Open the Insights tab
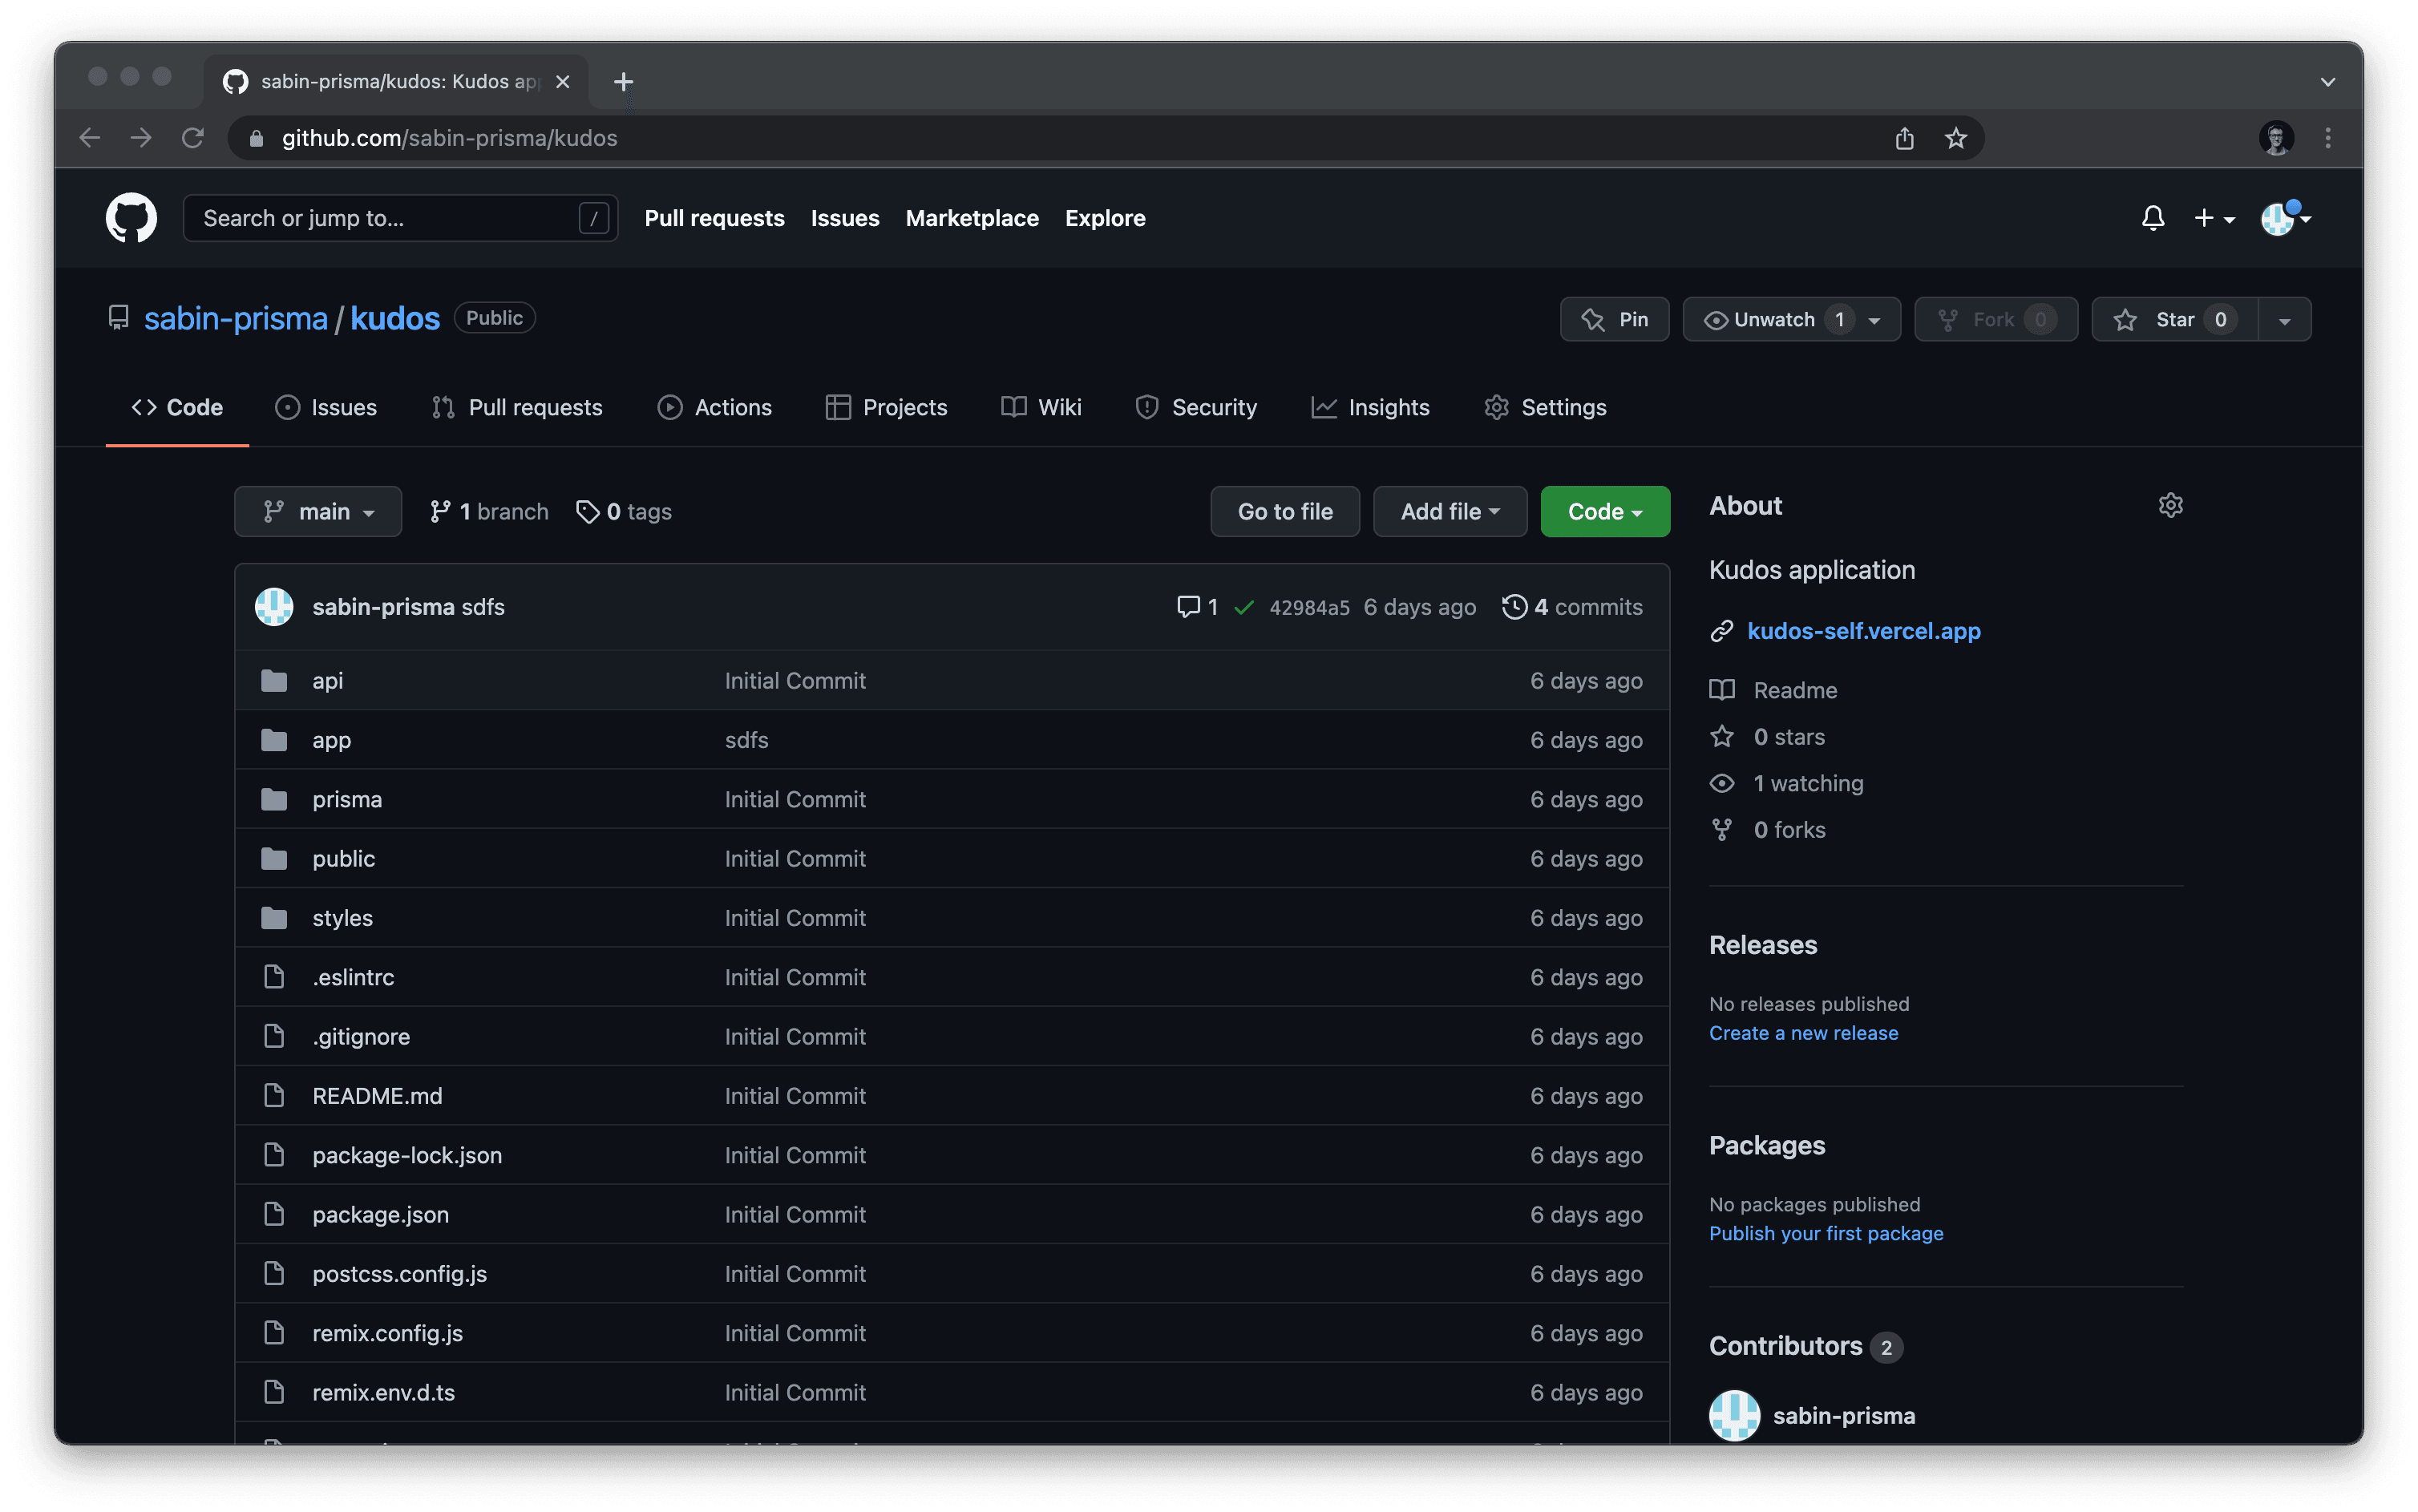Image resolution: width=2418 pixels, height=1512 pixels. [1370, 407]
